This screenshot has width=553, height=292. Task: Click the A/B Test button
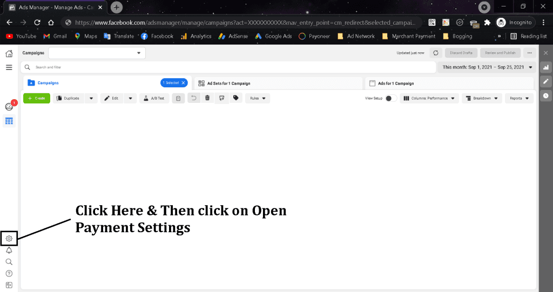point(154,98)
